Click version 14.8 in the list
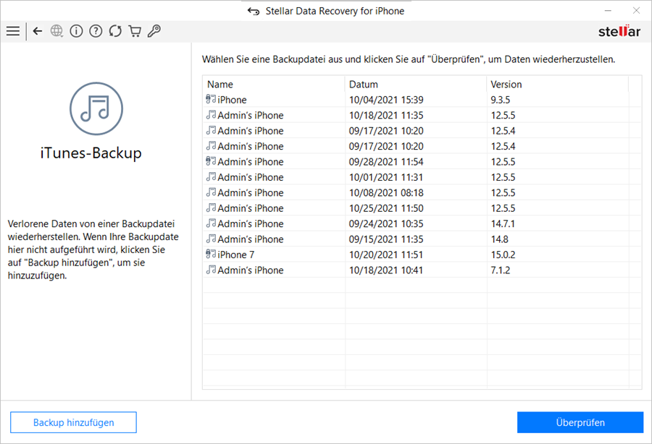 coord(499,239)
